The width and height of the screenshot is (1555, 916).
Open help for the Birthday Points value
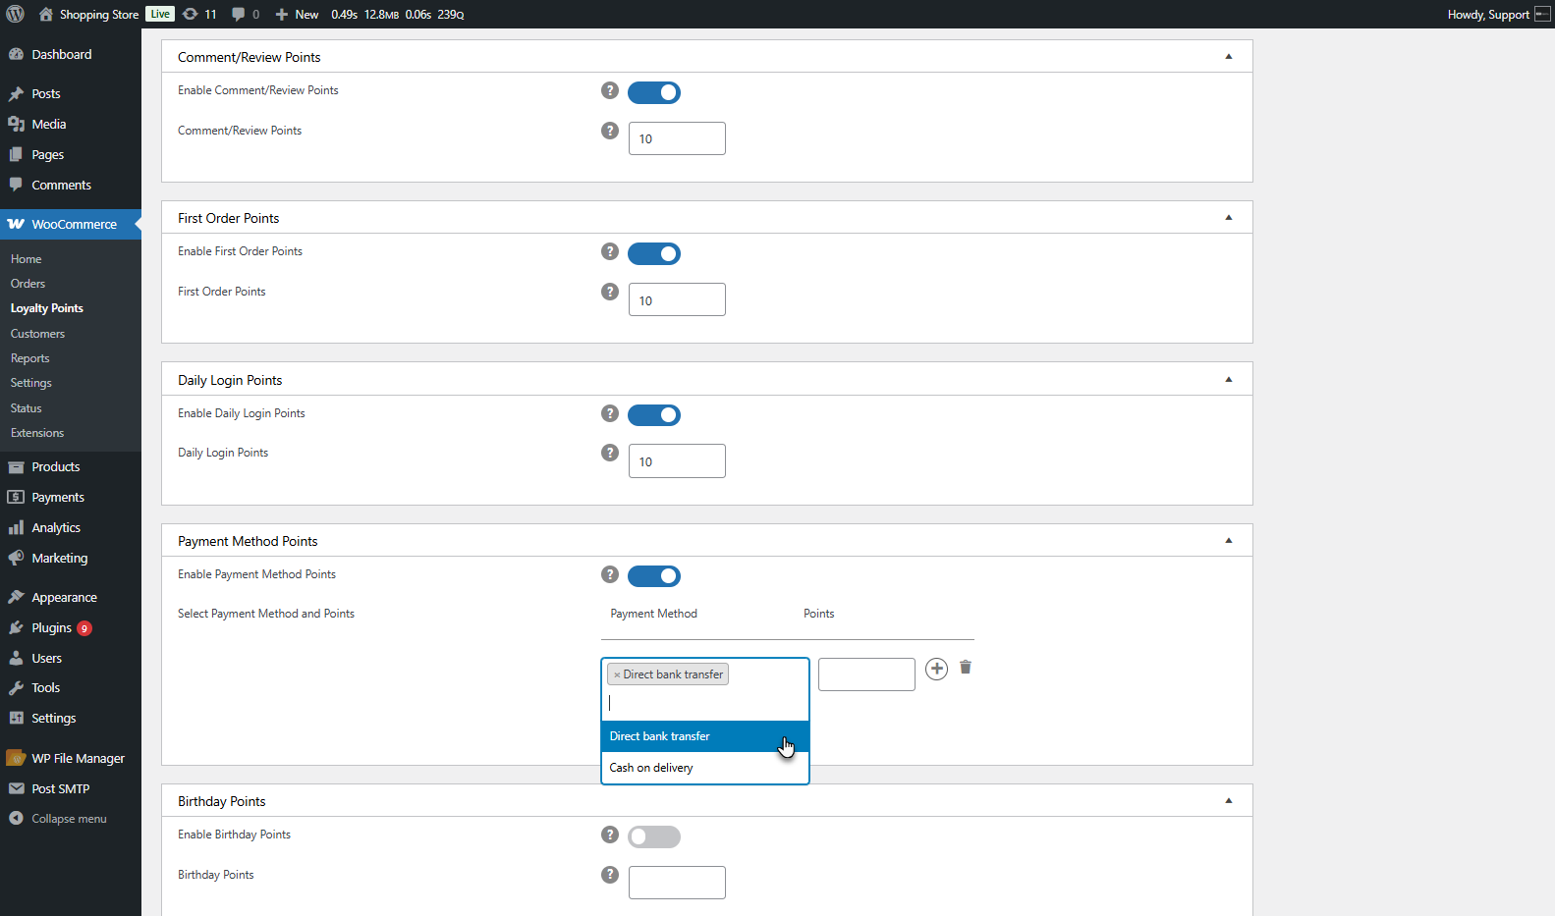coord(610,875)
